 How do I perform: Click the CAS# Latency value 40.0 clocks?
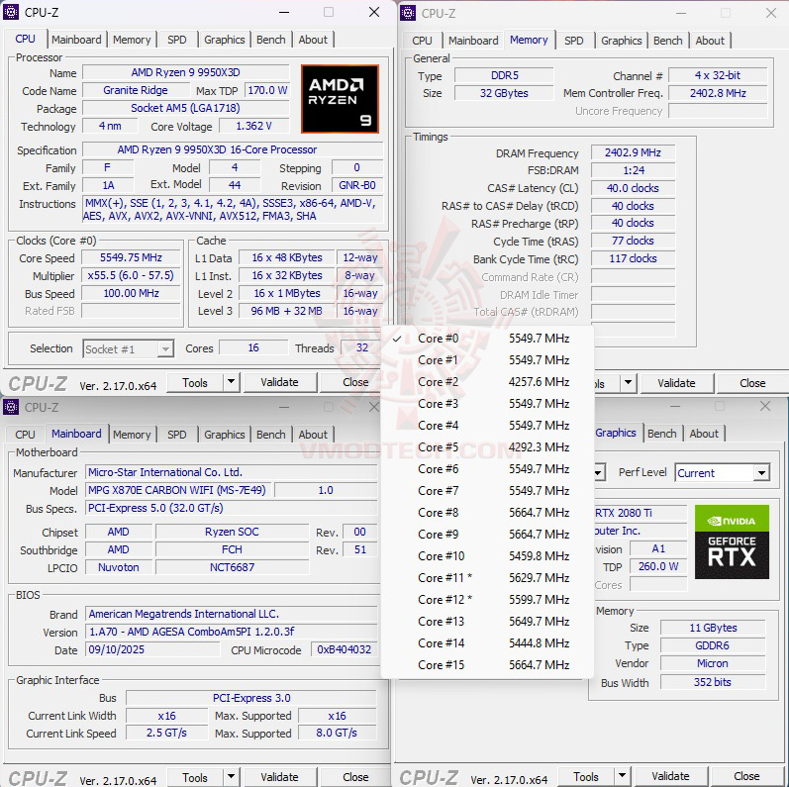click(x=633, y=188)
